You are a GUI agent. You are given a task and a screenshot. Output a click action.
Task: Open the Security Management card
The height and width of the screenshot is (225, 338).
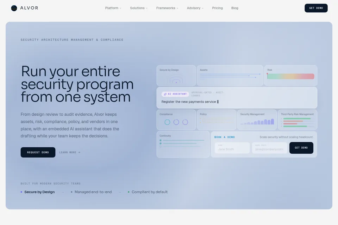tap(257, 120)
